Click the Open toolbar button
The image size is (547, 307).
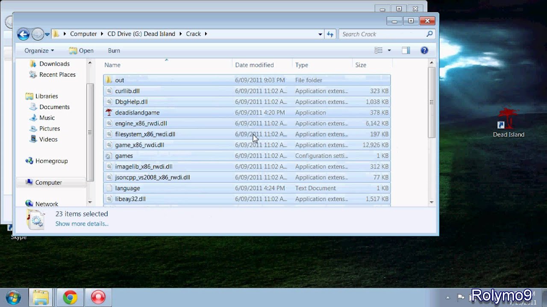pyautogui.click(x=81, y=50)
